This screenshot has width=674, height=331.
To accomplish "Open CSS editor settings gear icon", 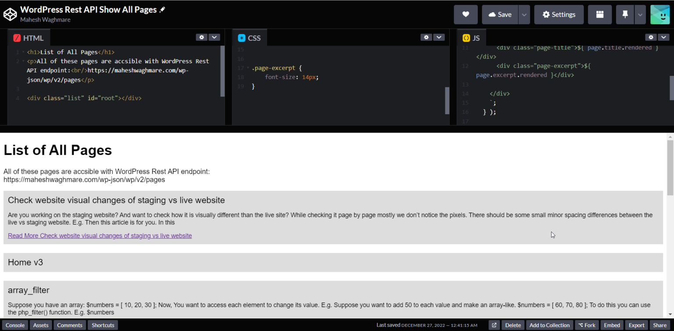I will coord(426,37).
